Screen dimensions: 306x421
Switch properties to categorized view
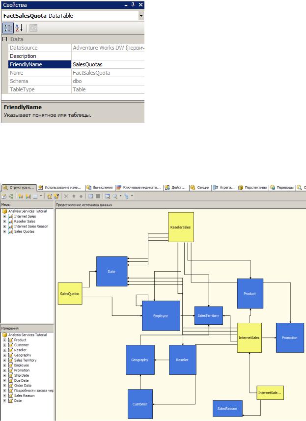tap(8, 28)
